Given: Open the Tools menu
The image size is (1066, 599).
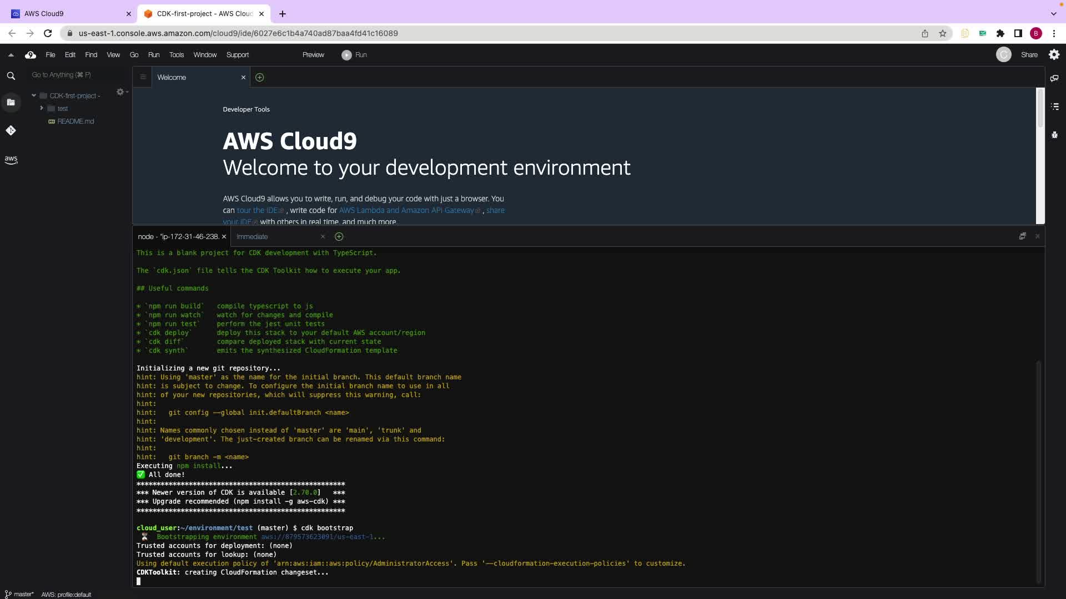Looking at the screenshot, I should 176,55.
